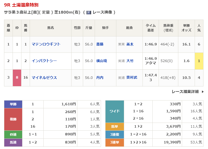The image size is (208, 149).
Task: Select the ワイド payout label
Action: click(115, 111)
